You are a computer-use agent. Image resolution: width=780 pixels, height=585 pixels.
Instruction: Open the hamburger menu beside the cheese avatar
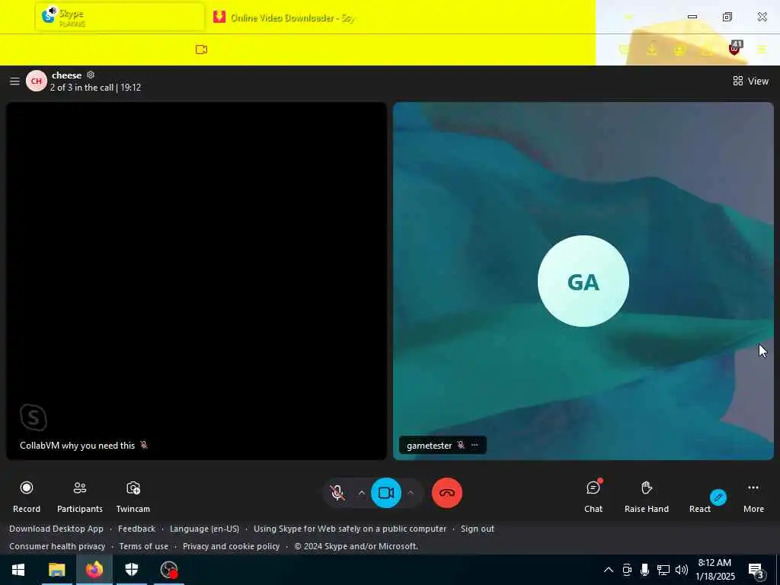14,81
